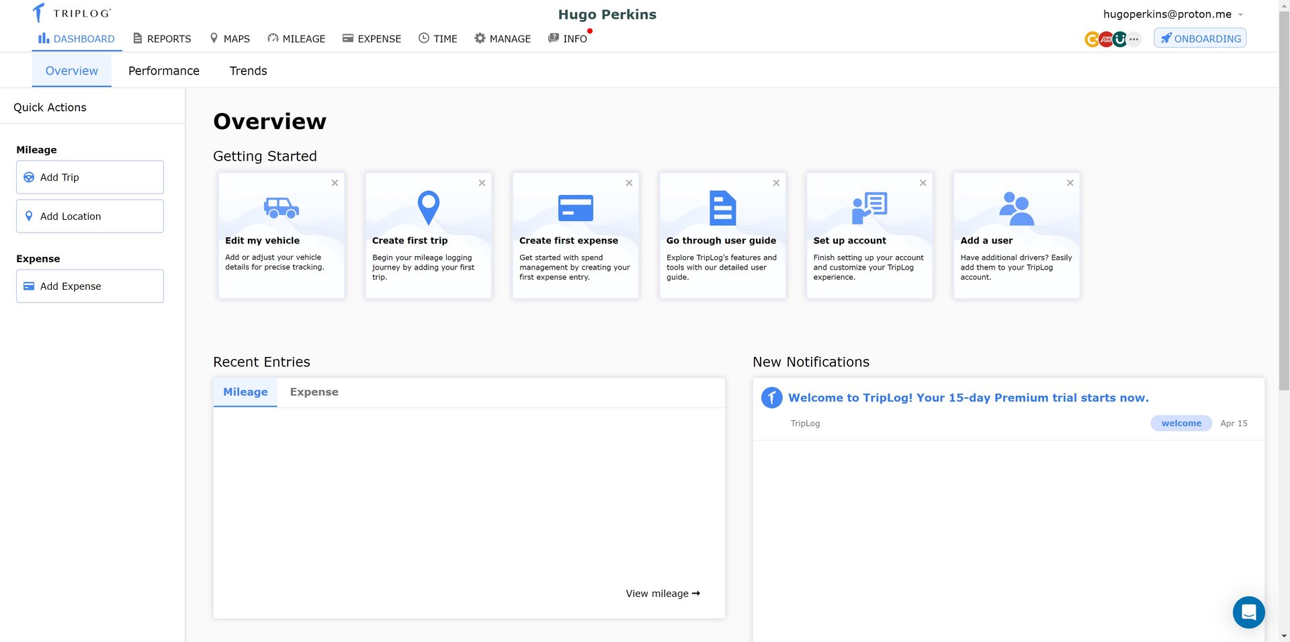
Task: Click the people icon on Add a user
Action: click(x=1017, y=208)
